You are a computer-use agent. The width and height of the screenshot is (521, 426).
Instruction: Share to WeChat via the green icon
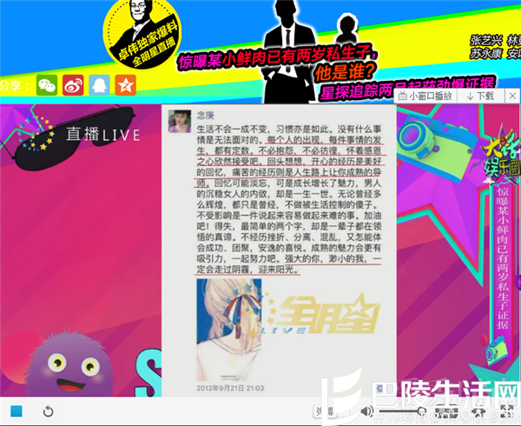[x=47, y=85]
